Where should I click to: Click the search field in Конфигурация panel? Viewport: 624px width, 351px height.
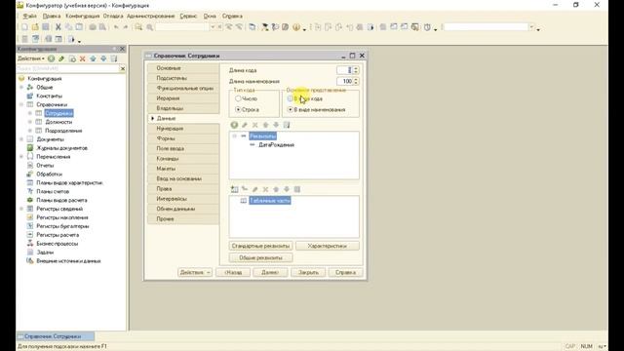(67, 69)
